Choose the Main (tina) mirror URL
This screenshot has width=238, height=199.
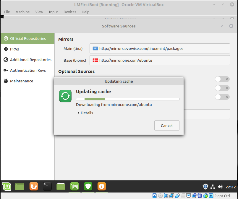click(160, 48)
